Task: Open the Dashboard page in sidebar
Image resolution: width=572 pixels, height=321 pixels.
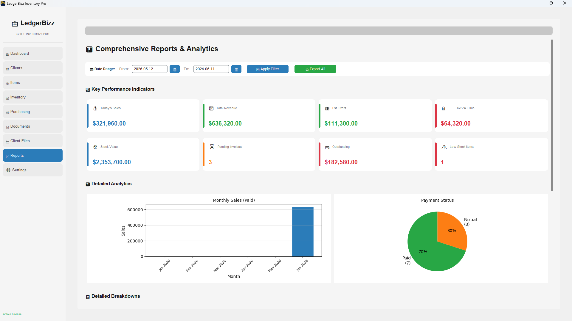Action: point(33,54)
